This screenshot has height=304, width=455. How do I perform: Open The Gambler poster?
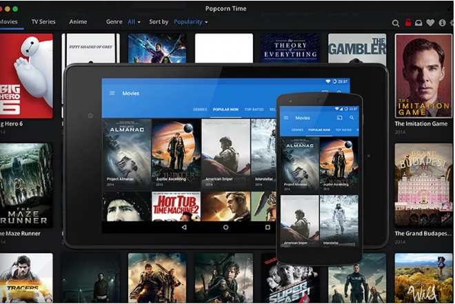click(x=357, y=49)
